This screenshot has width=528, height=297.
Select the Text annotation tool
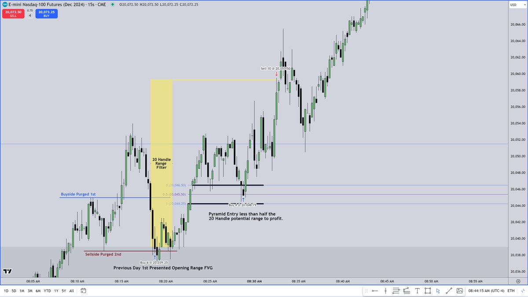pos(417,290)
